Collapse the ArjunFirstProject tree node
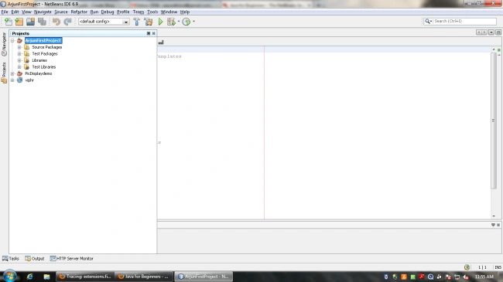Image resolution: width=503 pixels, height=282 pixels. [x=12, y=41]
